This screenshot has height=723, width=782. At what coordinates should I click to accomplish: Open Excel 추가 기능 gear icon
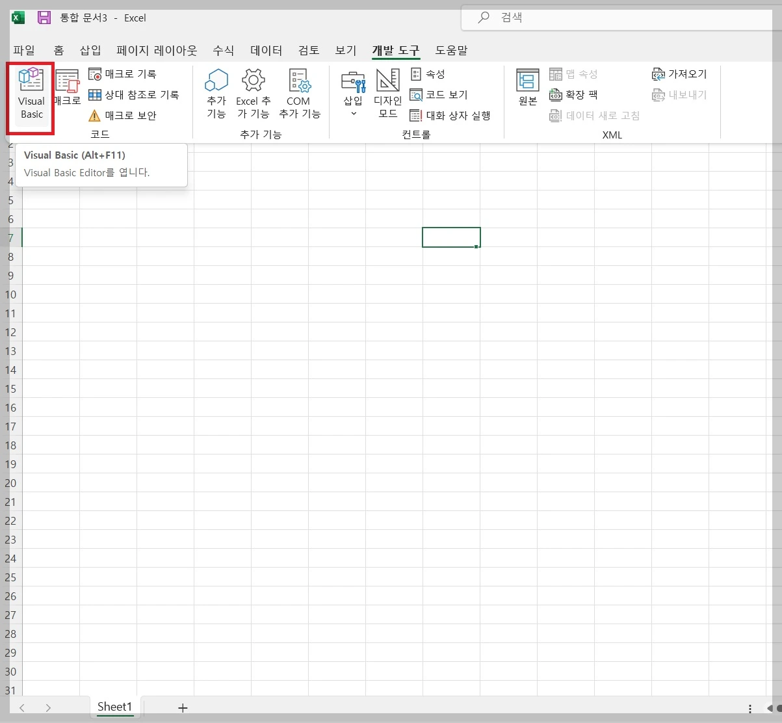(253, 94)
